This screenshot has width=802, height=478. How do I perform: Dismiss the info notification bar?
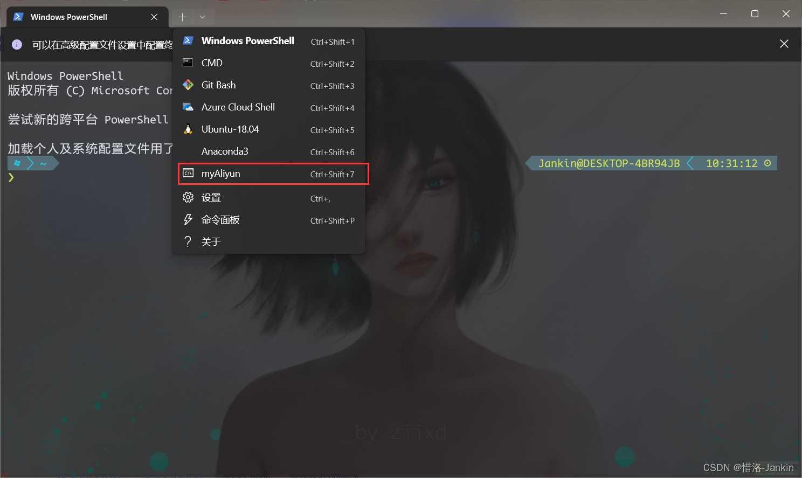pyautogui.click(x=784, y=44)
